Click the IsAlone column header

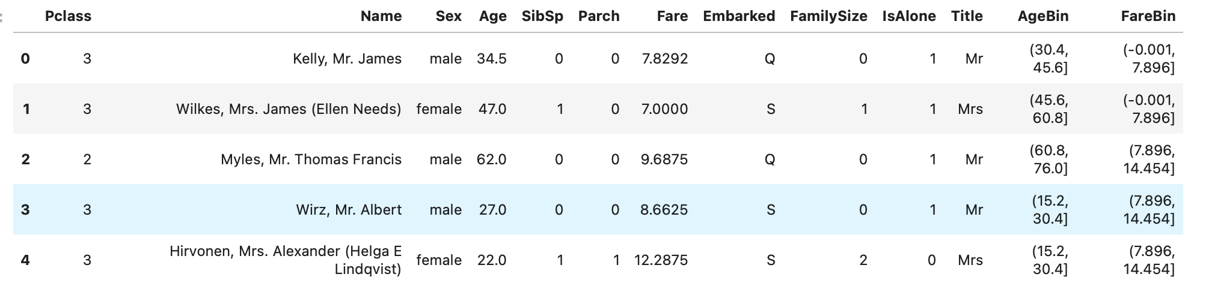908,16
